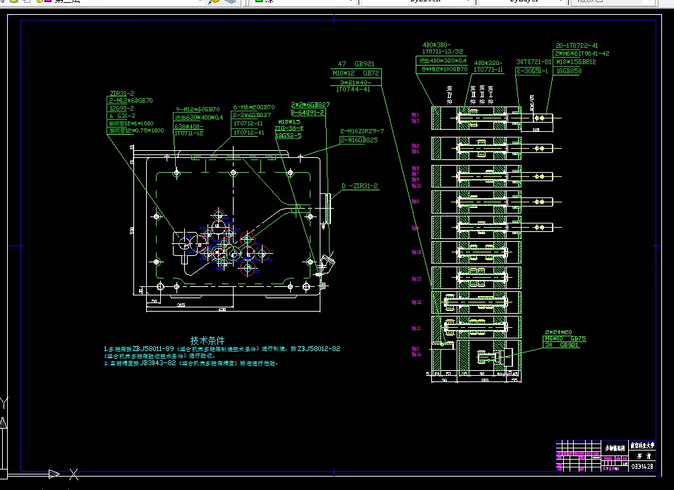This screenshot has width=674, height=490.
Task: Click the 2-M16ZIR29-7 callout
Action: pos(362,131)
